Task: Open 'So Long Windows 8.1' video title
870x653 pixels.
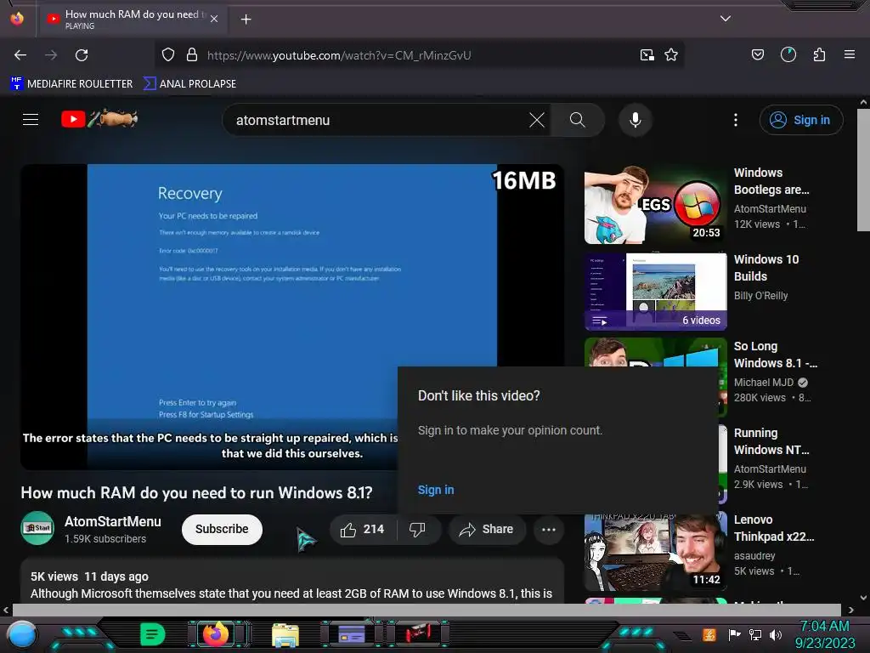Action: [x=775, y=355]
